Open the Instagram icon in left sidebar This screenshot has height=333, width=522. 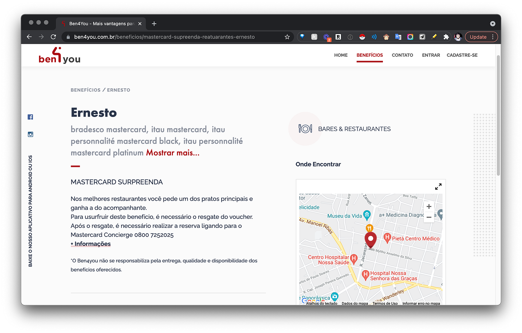30,134
